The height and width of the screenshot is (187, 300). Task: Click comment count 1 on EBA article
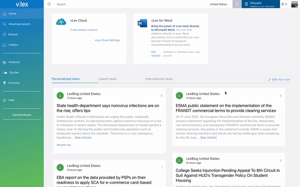162,168
